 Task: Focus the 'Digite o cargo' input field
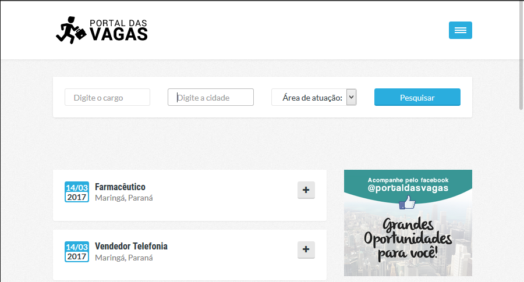107,97
